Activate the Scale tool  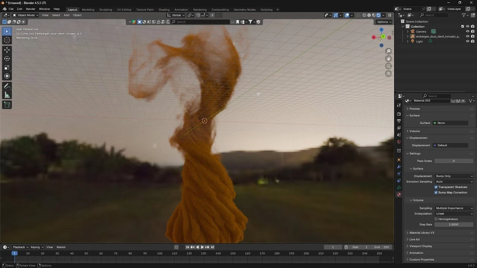coord(7,67)
